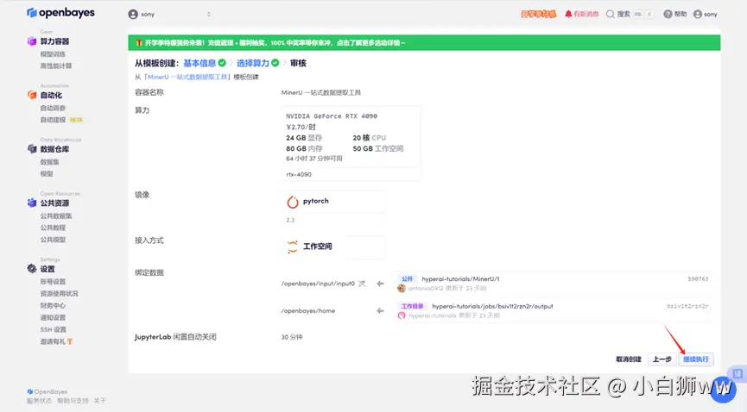Click the 数据仓库 section icon

tap(32, 149)
